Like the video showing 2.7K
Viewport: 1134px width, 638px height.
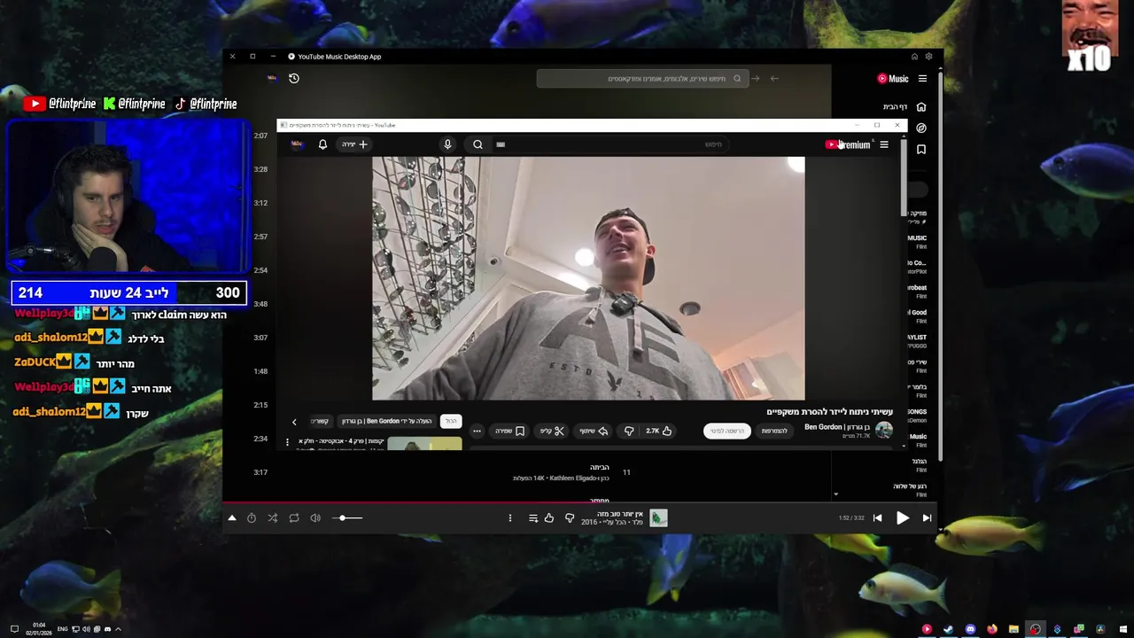pos(657,431)
